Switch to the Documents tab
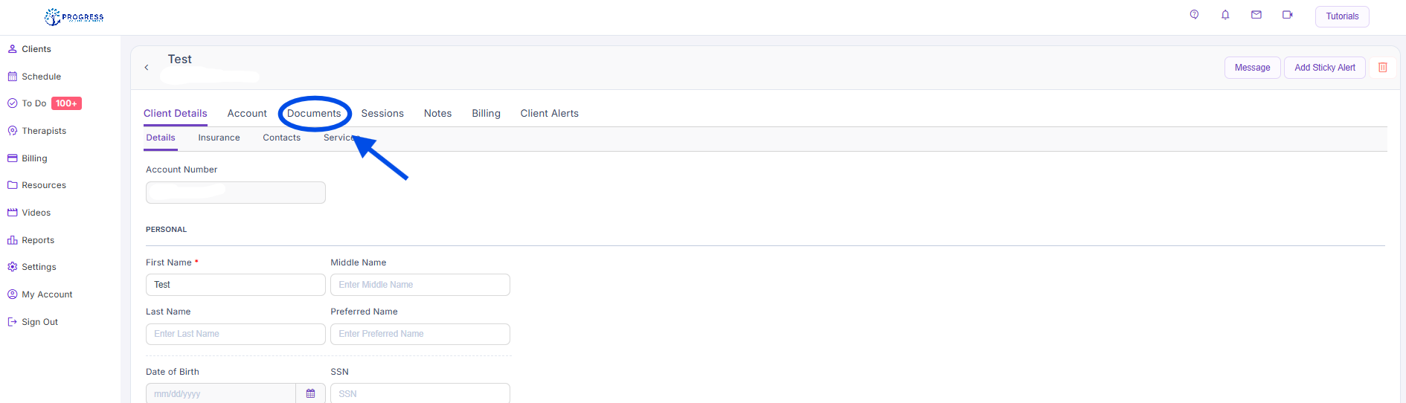This screenshot has width=1406, height=403. tap(314, 114)
